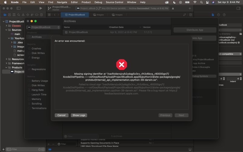Image resolution: width=243 pixels, height=152 pixels.
Task: Click the Debug Symbols button in Organizer
Action: pos(204,76)
